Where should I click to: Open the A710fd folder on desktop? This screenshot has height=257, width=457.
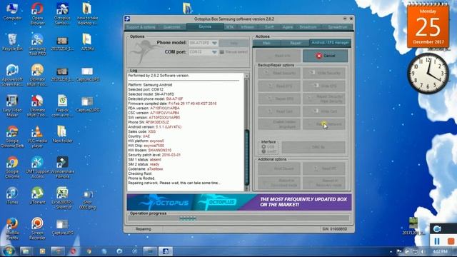(87, 43)
